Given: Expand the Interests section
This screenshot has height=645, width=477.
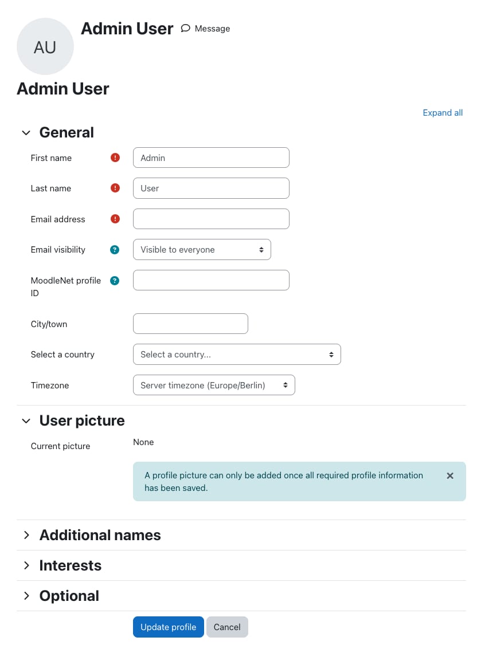Looking at the screenshot, I should pos(26,565).
